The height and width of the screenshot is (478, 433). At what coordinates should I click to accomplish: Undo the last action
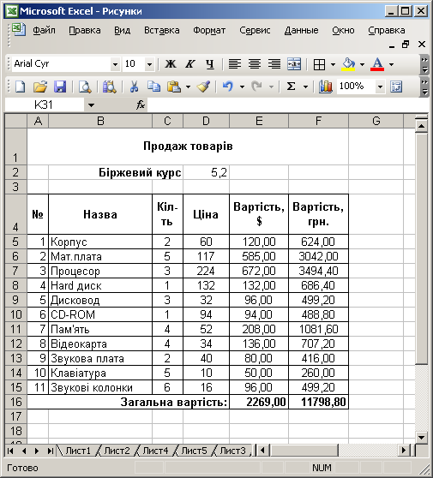coord(227,87)
